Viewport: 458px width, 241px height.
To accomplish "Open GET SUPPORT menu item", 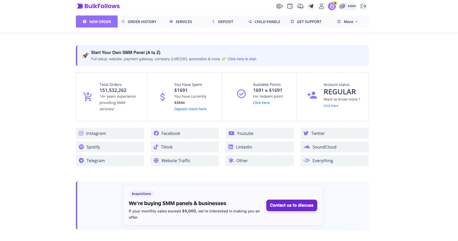I will (x=306, y=22).
